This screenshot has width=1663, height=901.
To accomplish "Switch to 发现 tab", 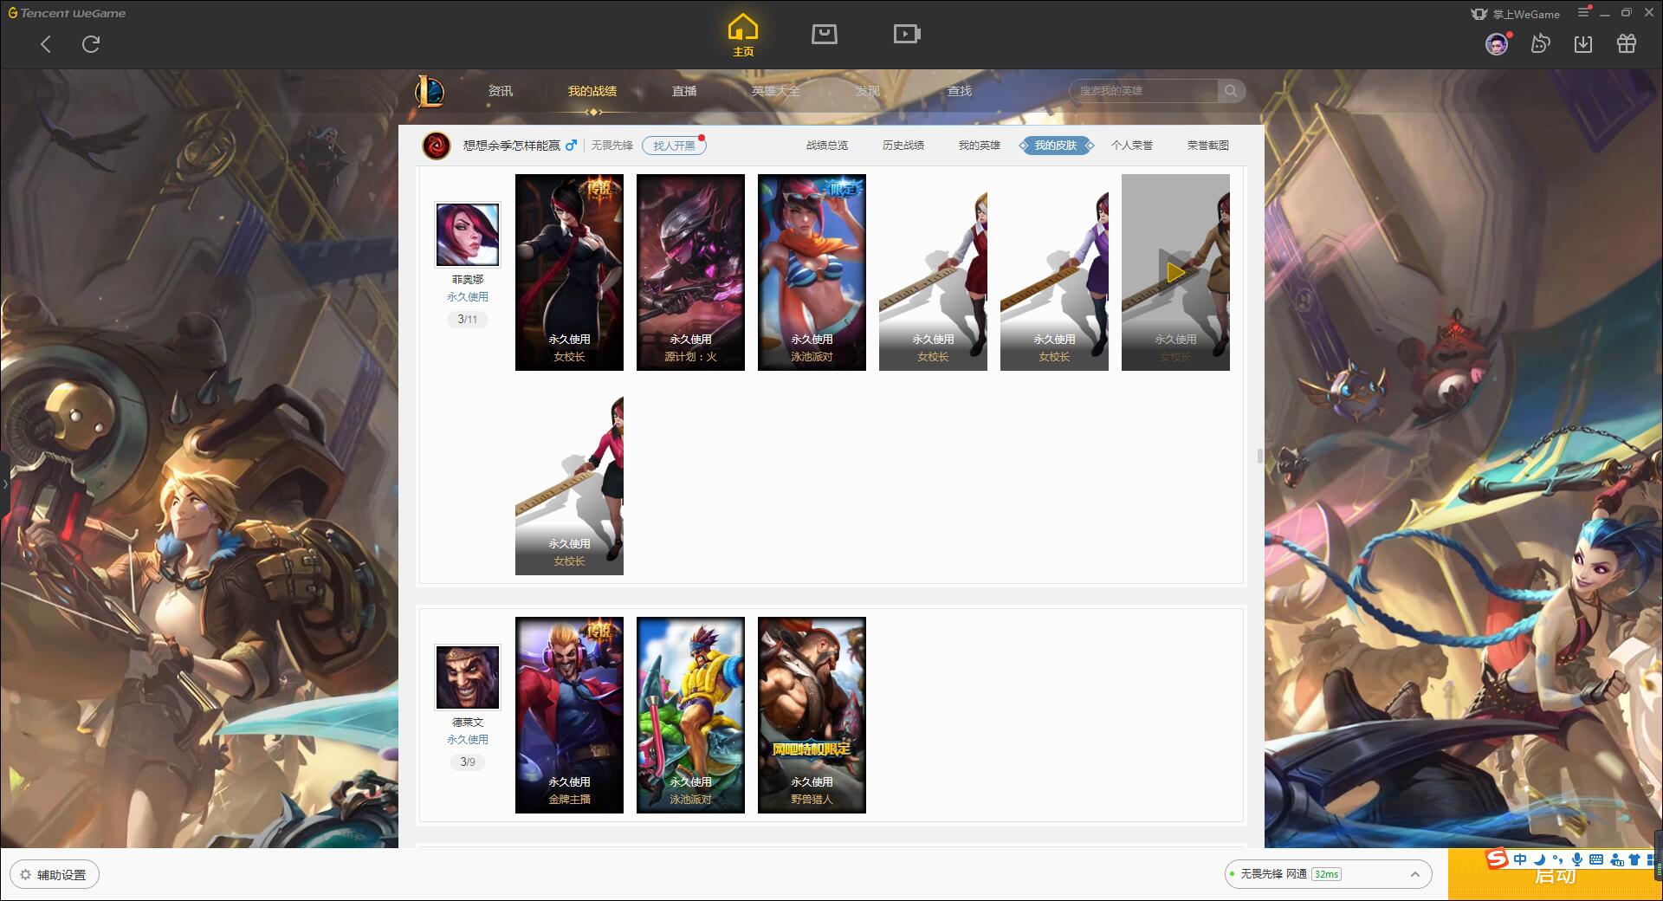I will coord(868,91).
